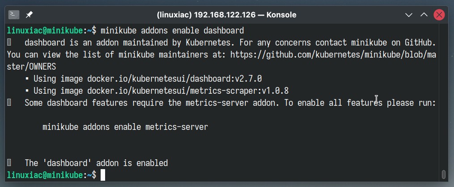Open the Konsole window menu icon
The width and height of the screenshot is (454, 187).
coord(13,15)
